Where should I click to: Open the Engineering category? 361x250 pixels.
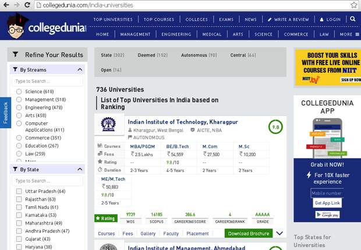point(176,34)
